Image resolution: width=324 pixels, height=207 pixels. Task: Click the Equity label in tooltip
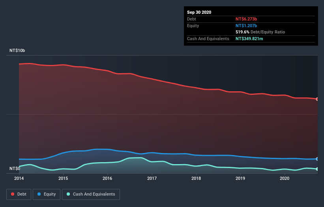[193, 26]
